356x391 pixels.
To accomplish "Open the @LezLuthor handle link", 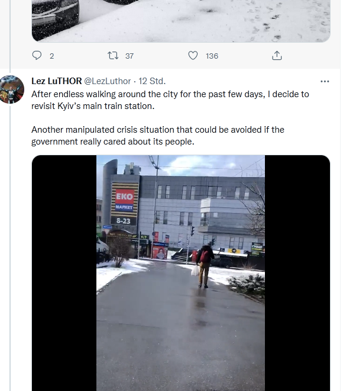I will click(x=107, y=81).
